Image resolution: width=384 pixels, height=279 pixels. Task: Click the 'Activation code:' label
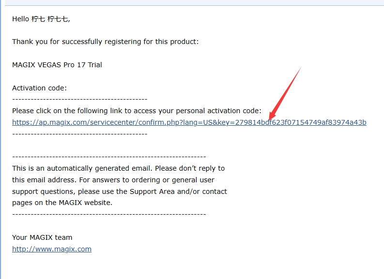click(x=39, y=88)
